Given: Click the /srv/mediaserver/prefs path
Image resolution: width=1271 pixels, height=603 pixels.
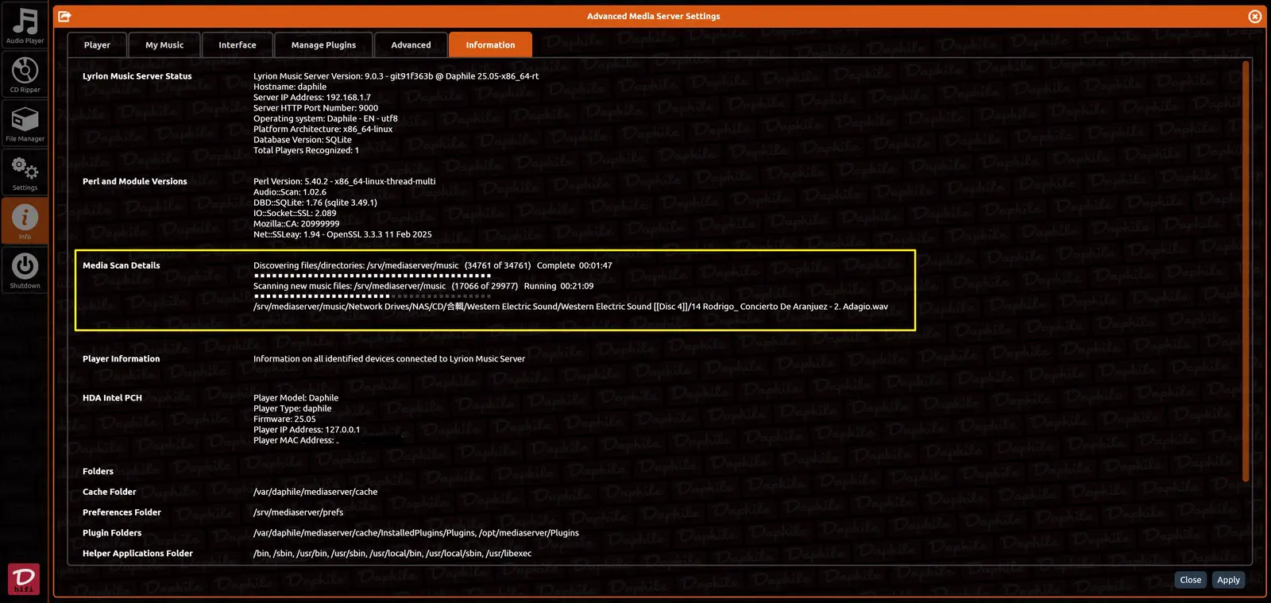Looking at the screenshot, I should [299, 512].
